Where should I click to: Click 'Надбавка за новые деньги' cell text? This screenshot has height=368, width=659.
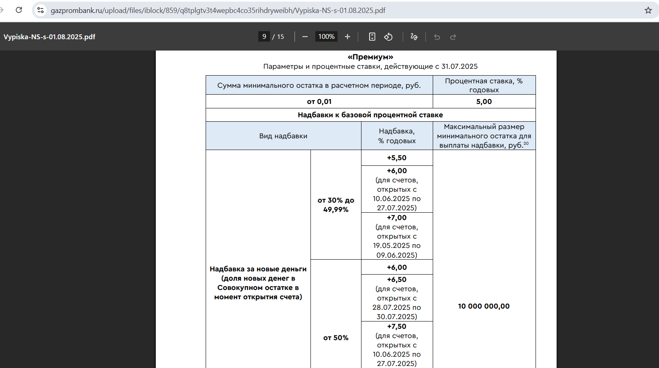258,283
